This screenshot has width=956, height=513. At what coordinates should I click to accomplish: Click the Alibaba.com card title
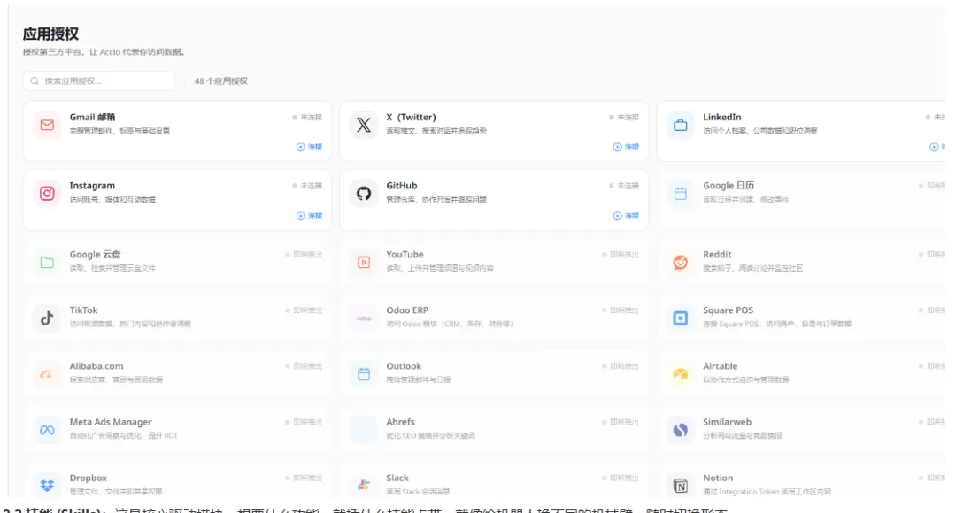click(96, 366)
